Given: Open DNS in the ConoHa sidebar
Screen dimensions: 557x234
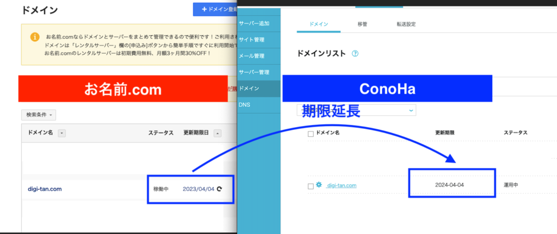Looking at the screenshot, I should [258, 105].
